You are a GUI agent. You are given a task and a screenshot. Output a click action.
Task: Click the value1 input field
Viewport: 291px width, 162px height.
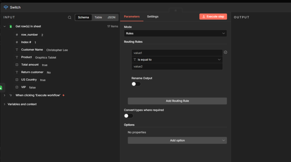click(177, 53)
